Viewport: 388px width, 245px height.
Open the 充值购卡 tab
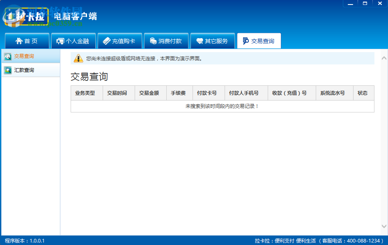coord(119,41)
